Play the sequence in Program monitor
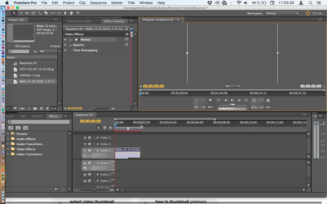 (x=232, y=100)
